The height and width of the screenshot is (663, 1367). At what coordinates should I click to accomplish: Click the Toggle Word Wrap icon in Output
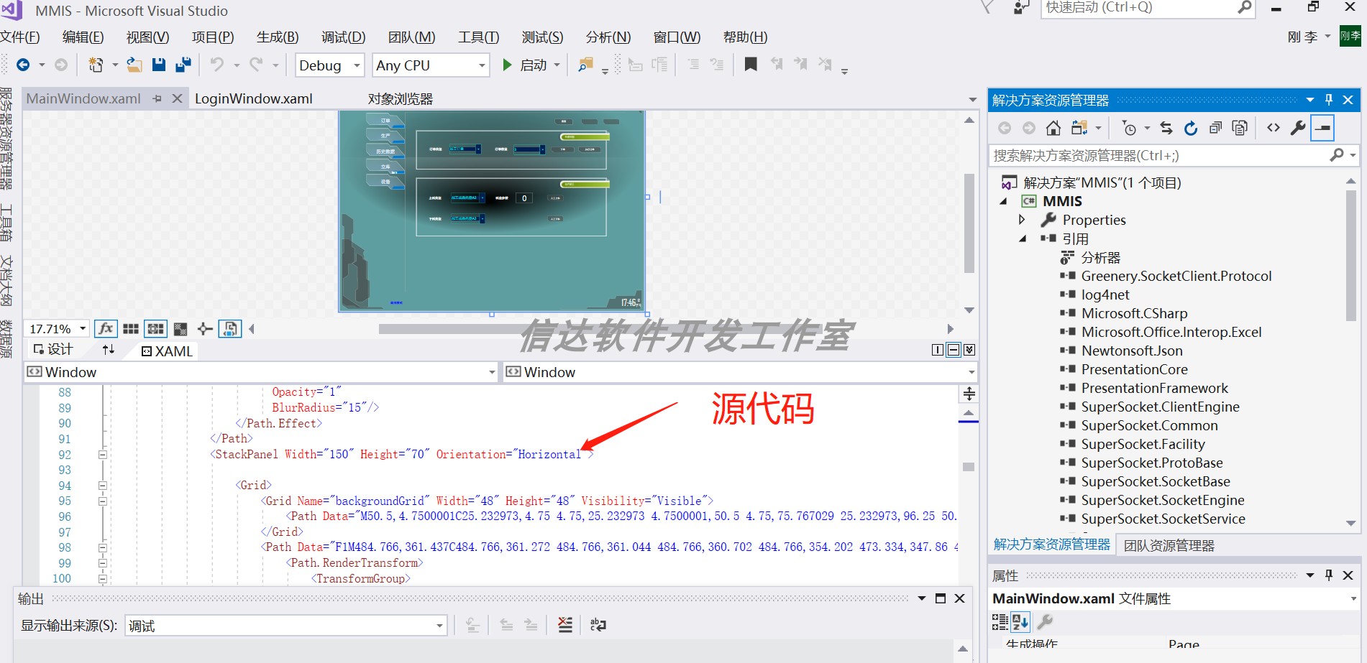pyautogui.click(x=598, y=625)
